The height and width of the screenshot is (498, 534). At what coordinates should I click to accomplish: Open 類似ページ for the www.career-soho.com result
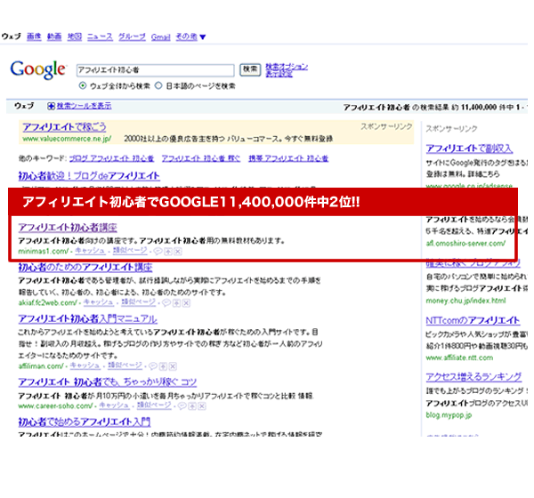pos(154,406)
